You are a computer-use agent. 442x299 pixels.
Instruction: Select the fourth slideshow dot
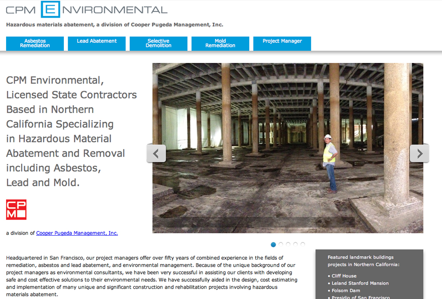(295, 244)
